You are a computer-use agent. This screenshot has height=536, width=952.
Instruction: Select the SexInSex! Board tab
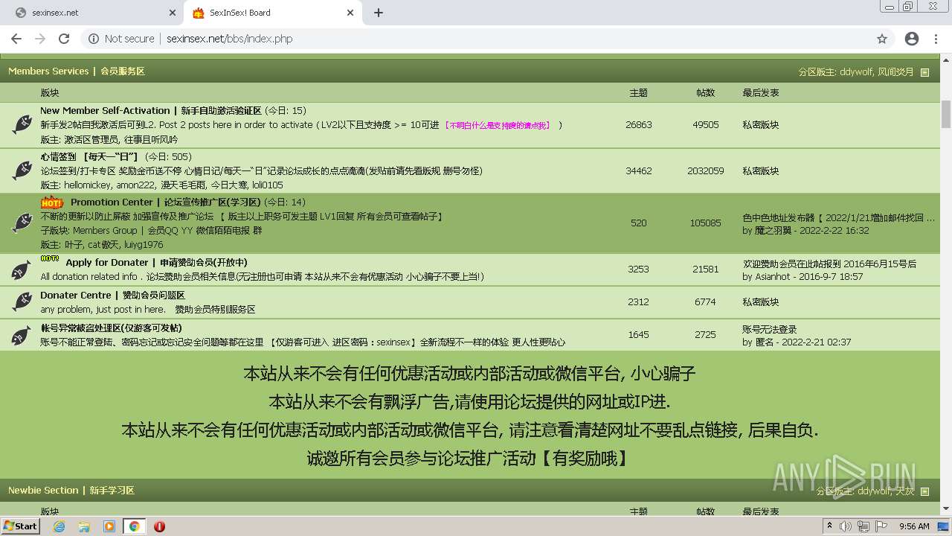[x=271, y=13]
